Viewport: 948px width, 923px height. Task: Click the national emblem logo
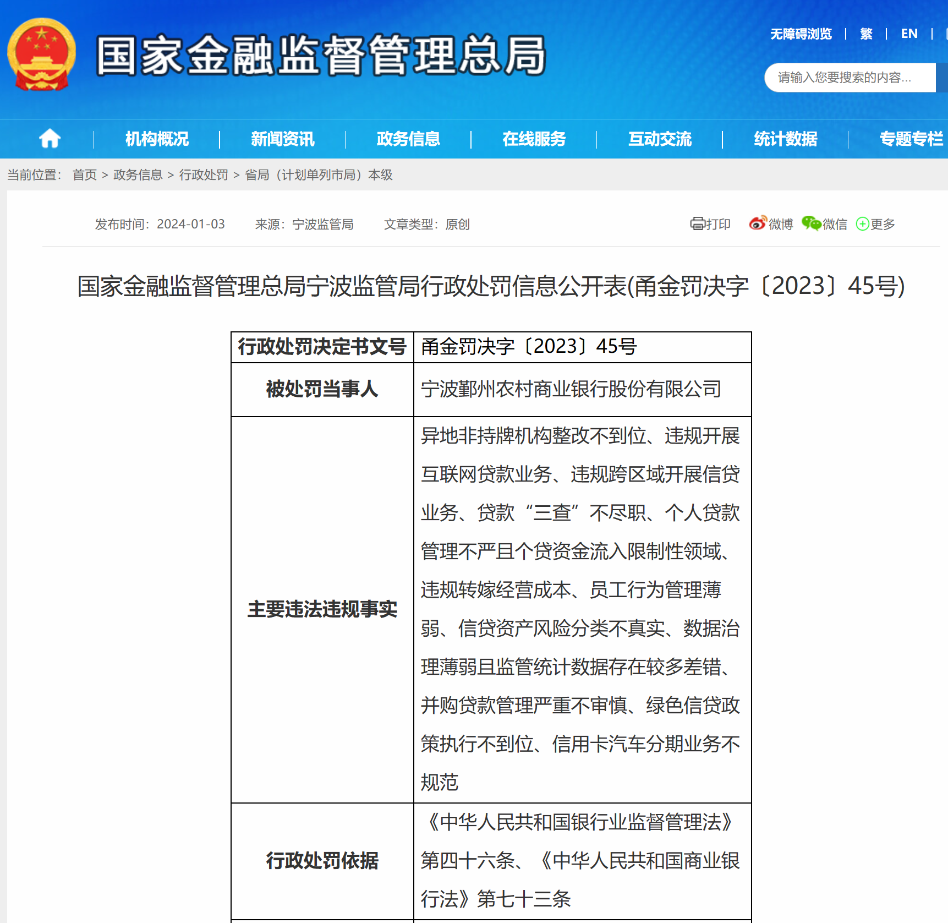point(41,54)
